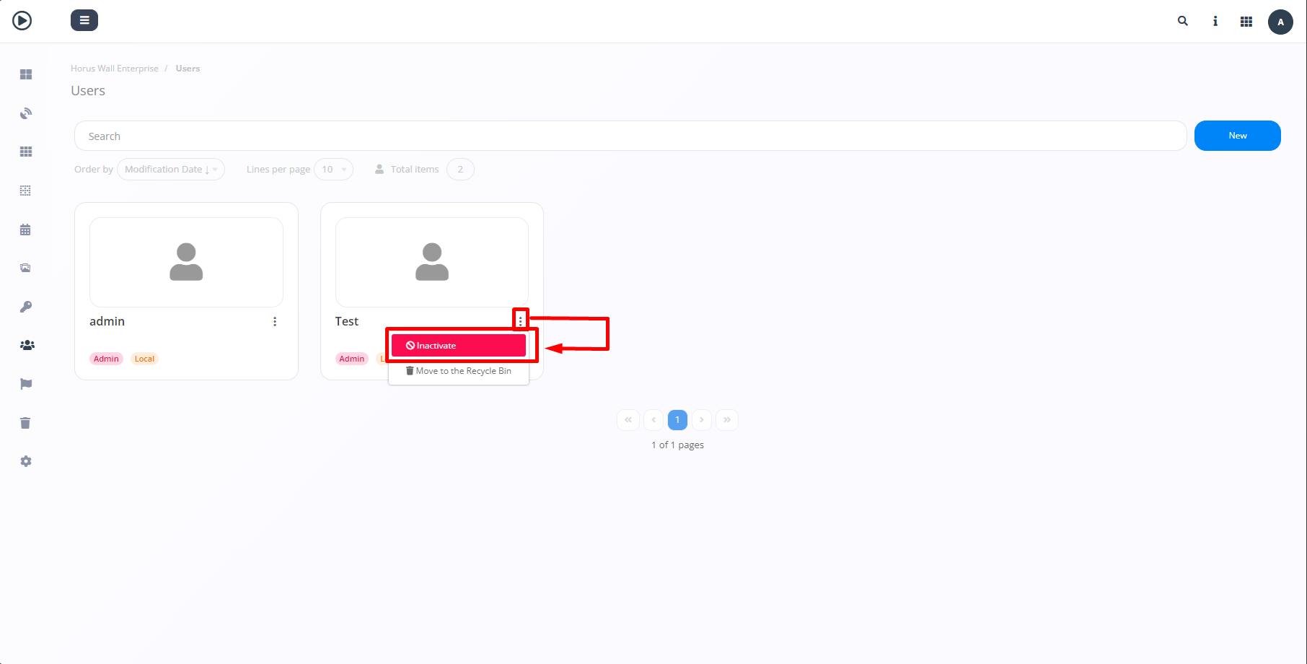Image resolution: width=1307 pixels, height=664 pixels.
Task: Open the Recycle Bin sidebar icon
Action: pyautogui.click(x=26, y=422)
